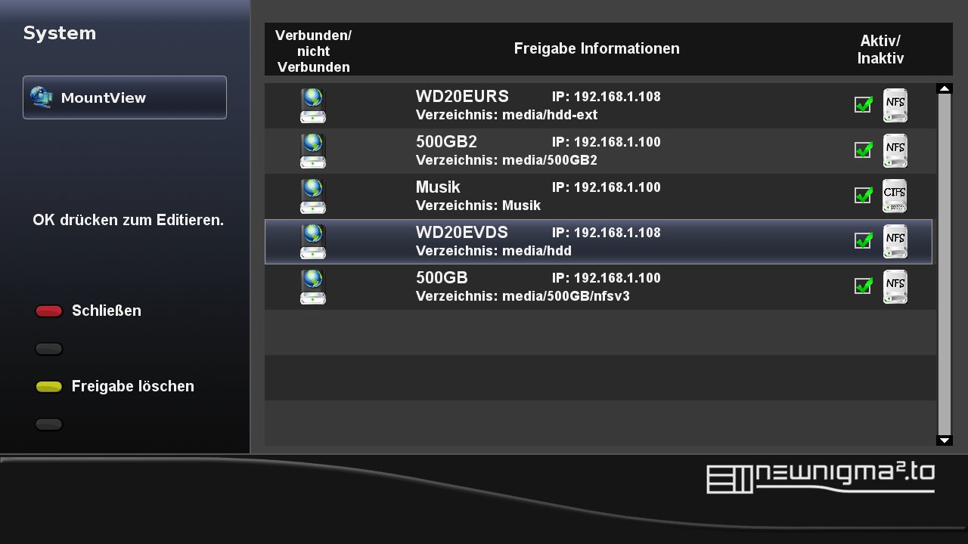Toggle the active checkbox for 500GB share

click(x=863, y=286)
